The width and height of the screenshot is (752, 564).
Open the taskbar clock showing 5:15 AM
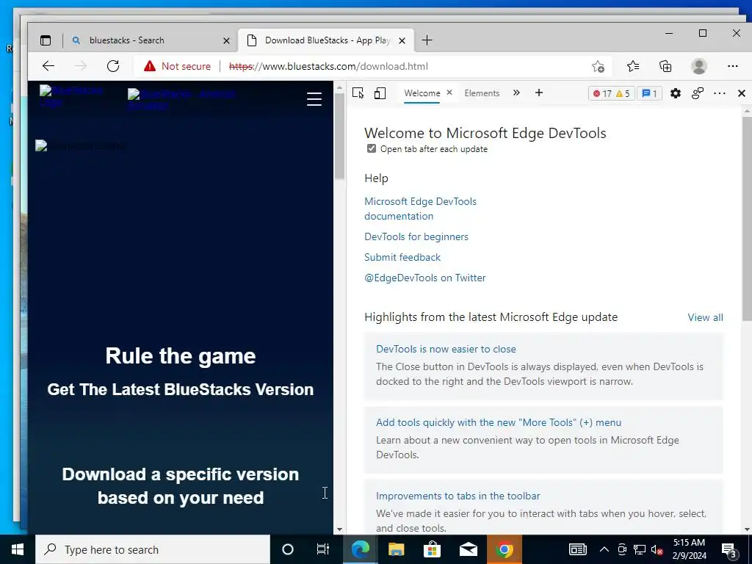pyautogui.click(x=689, y=549)
